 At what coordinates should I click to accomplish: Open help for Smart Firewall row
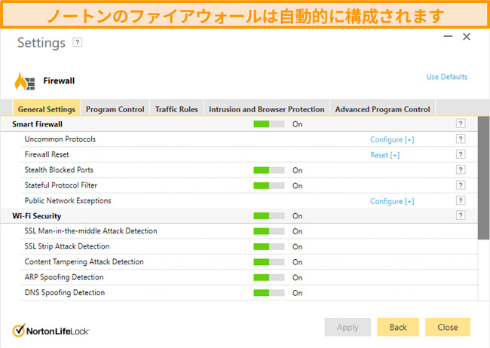click(461, 124)
